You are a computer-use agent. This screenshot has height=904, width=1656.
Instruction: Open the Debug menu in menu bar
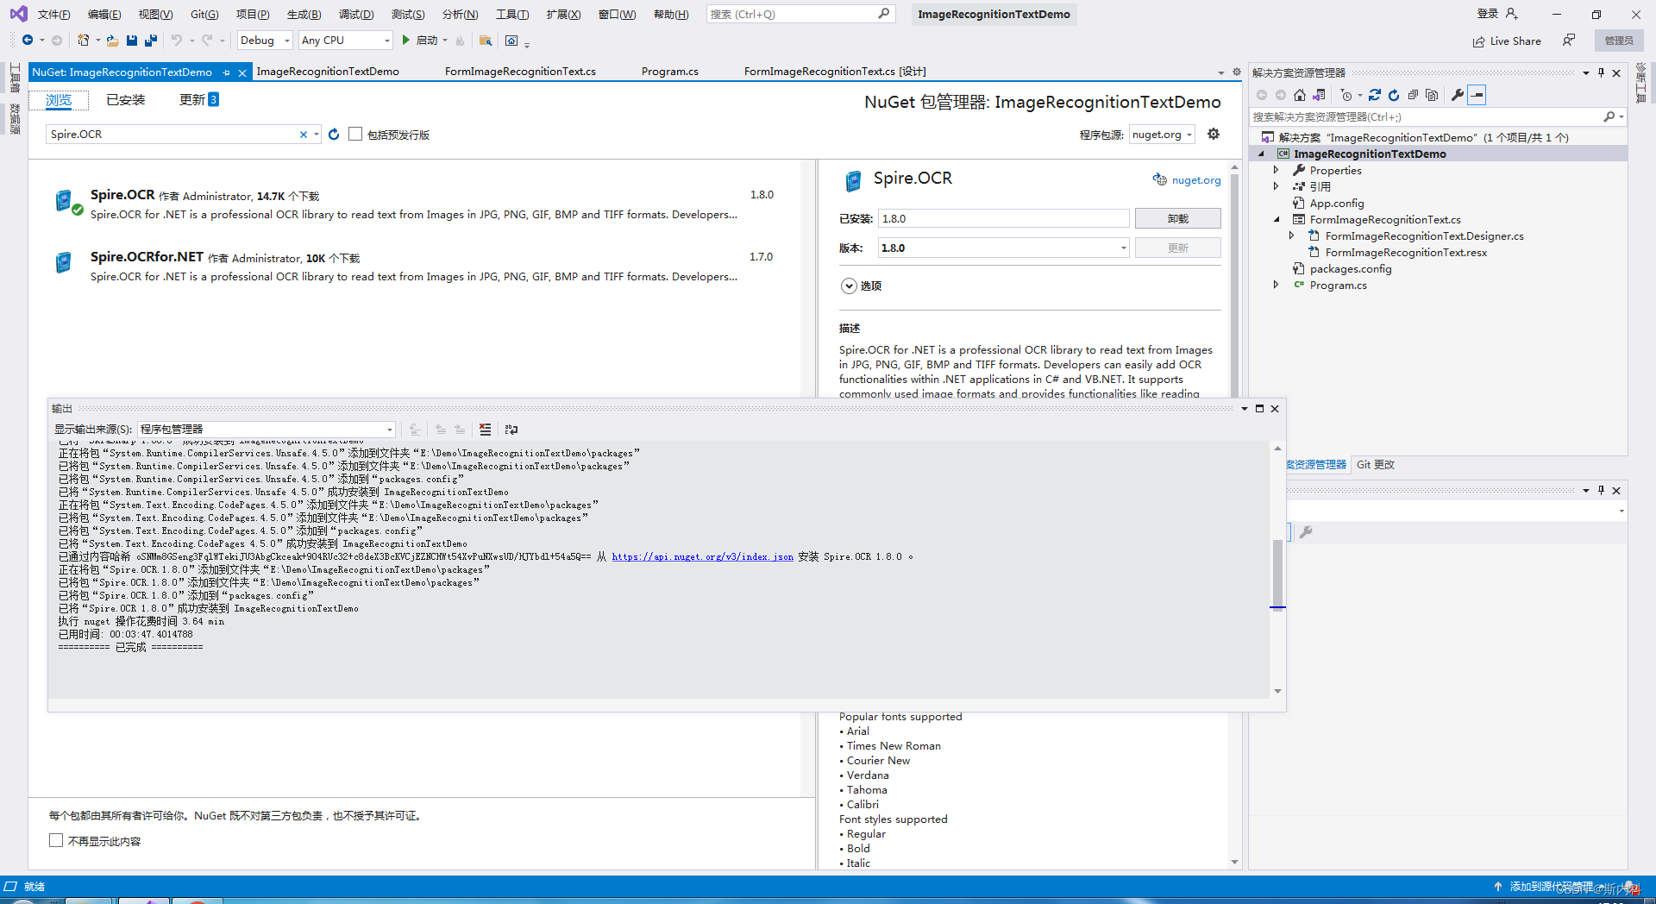tap(355, 15)
